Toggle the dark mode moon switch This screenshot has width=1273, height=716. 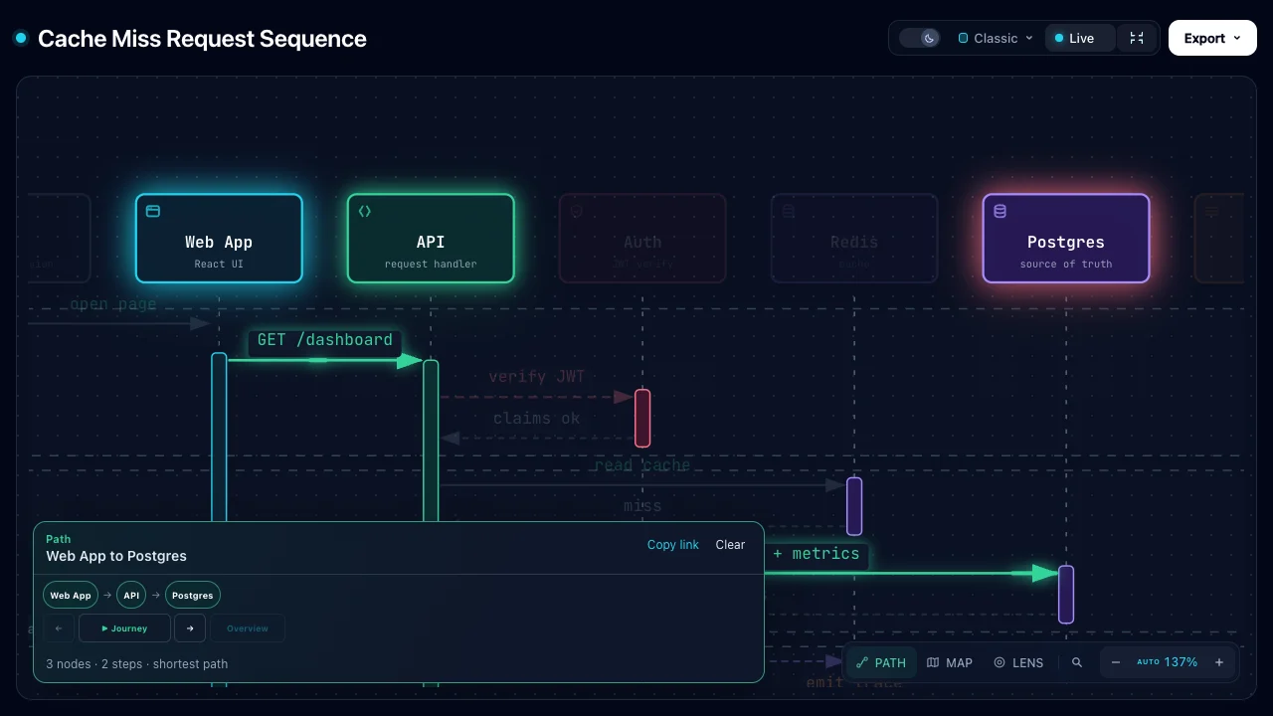920,39
